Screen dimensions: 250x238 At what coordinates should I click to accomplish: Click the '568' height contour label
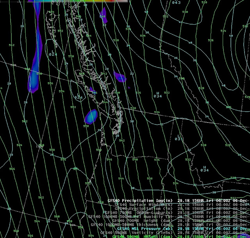point(16,231)
